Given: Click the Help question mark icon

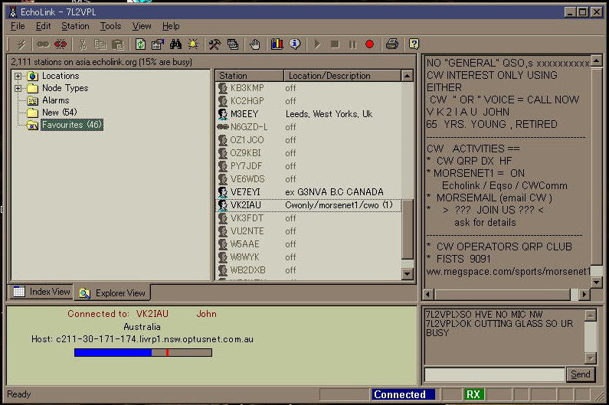Looking at the screenshot, I should coord(414,44).
